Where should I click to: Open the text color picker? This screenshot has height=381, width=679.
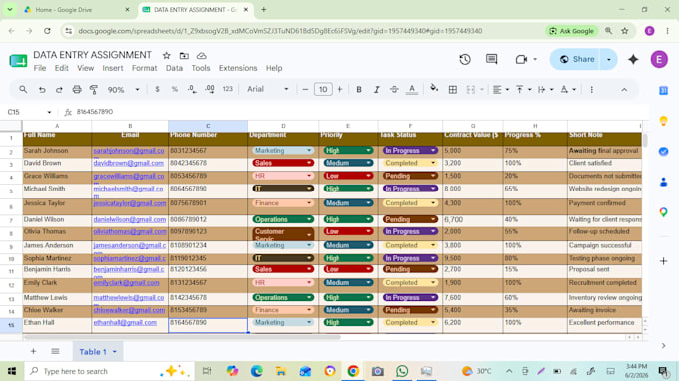(x=412, y=89)
